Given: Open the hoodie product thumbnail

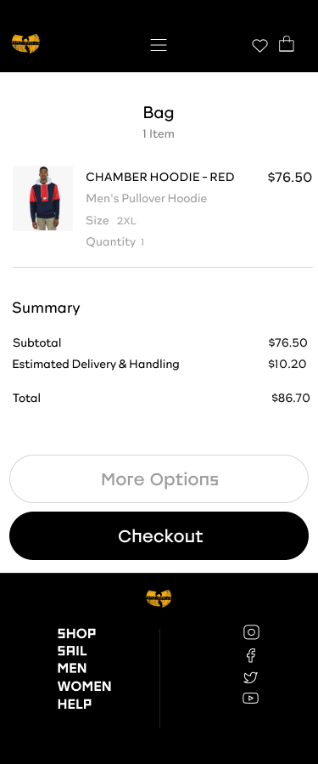Looking at the screenshot, I should pos(42,198).
